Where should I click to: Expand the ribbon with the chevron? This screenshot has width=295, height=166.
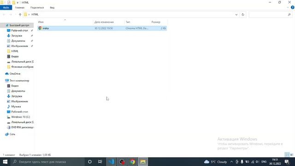point(288,7)
